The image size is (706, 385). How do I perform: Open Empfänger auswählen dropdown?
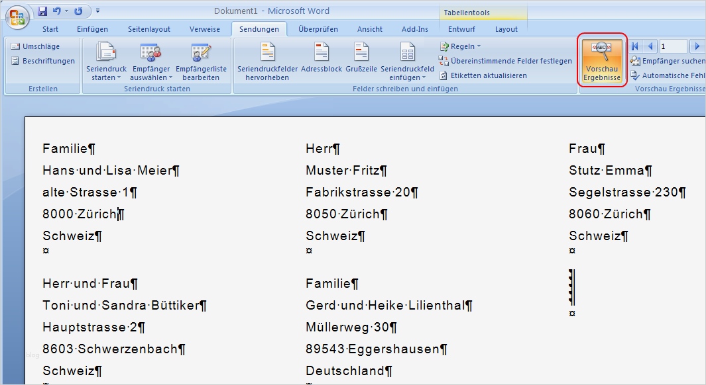[151, 61]
